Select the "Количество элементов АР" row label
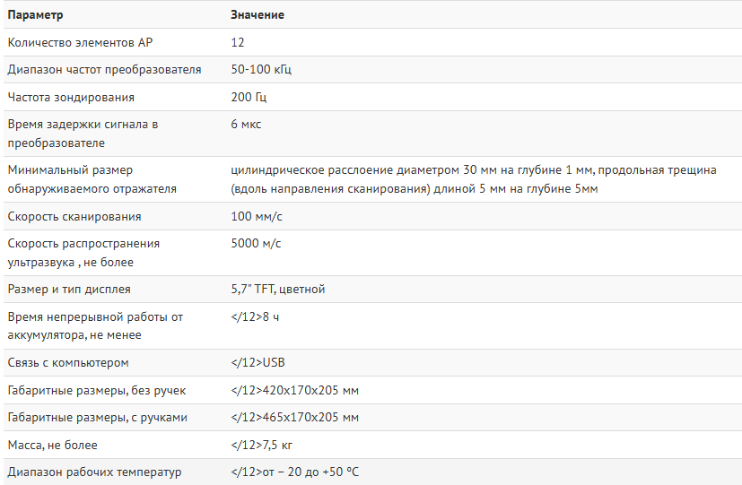Screen dimensions: 742x485 point(80,42)
